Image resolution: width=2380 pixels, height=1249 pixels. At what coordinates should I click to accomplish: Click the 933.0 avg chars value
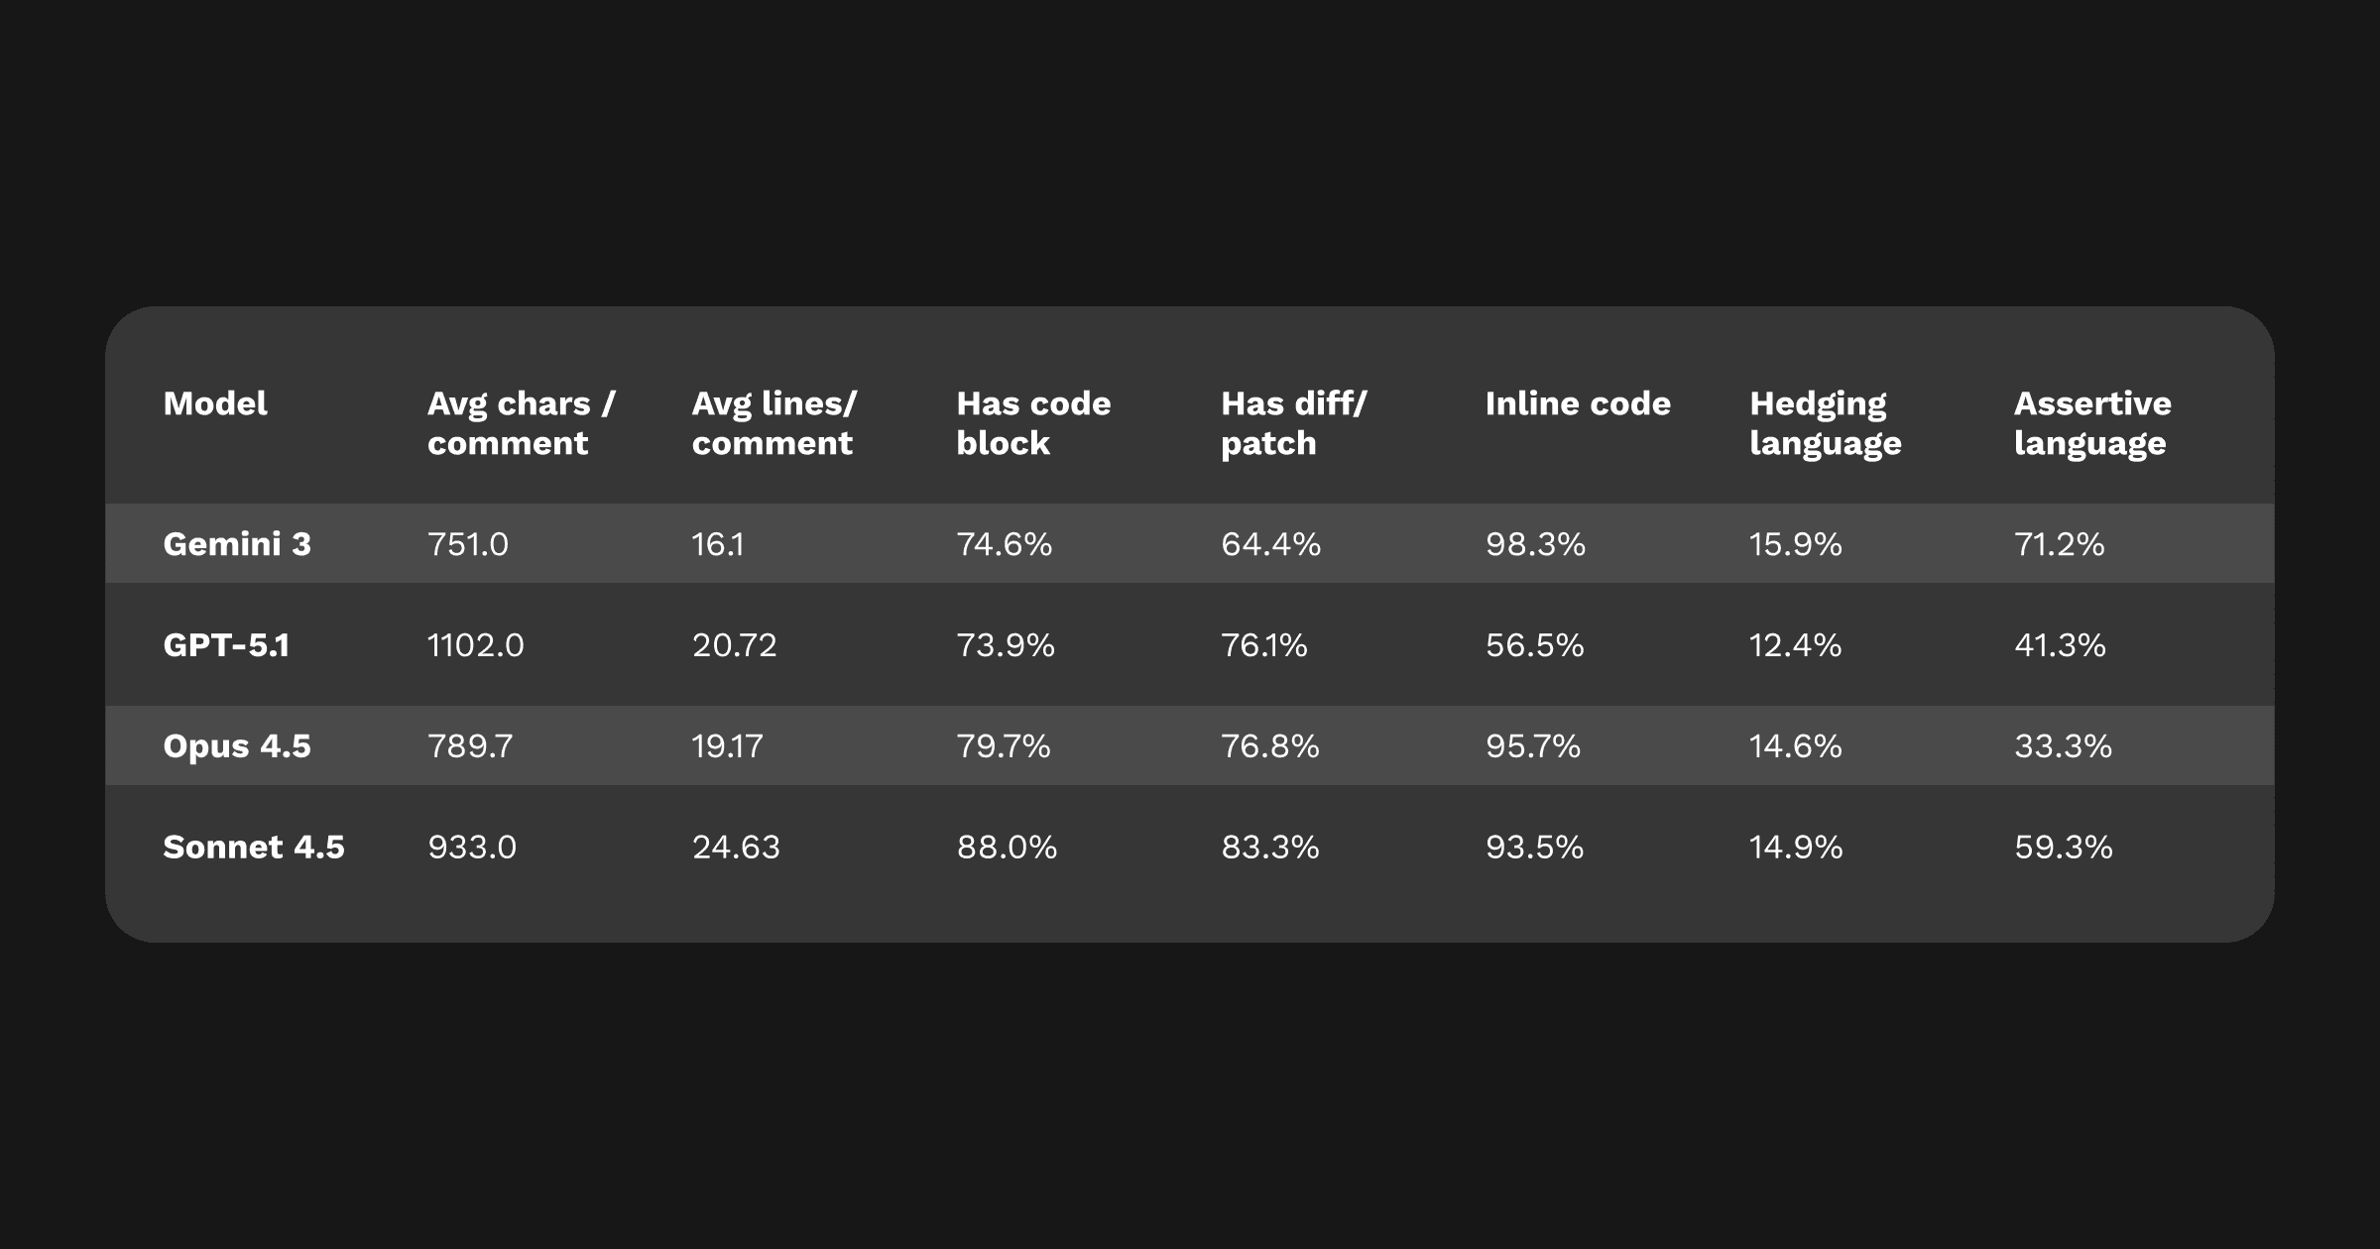click(x=472, y=847)
